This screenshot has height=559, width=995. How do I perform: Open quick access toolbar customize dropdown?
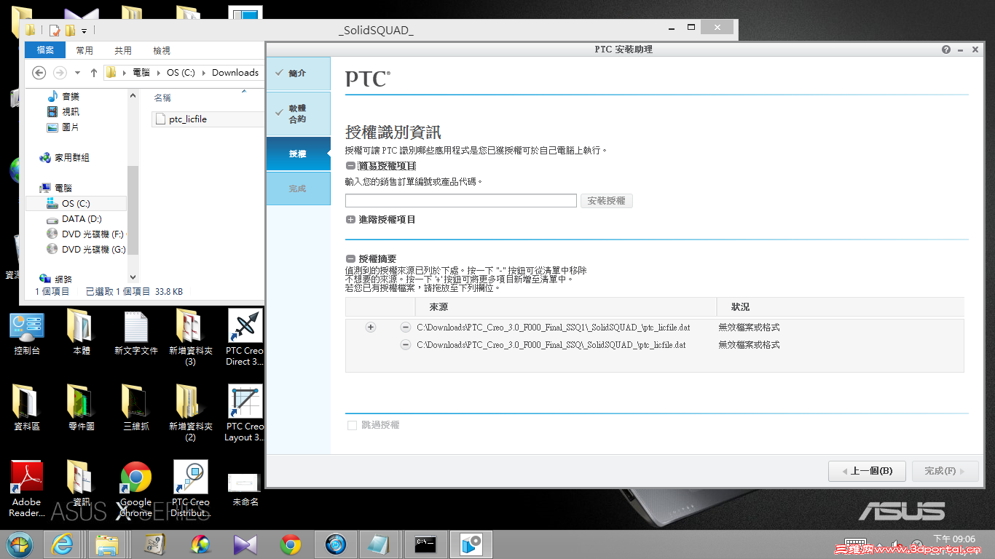point(84,31)
